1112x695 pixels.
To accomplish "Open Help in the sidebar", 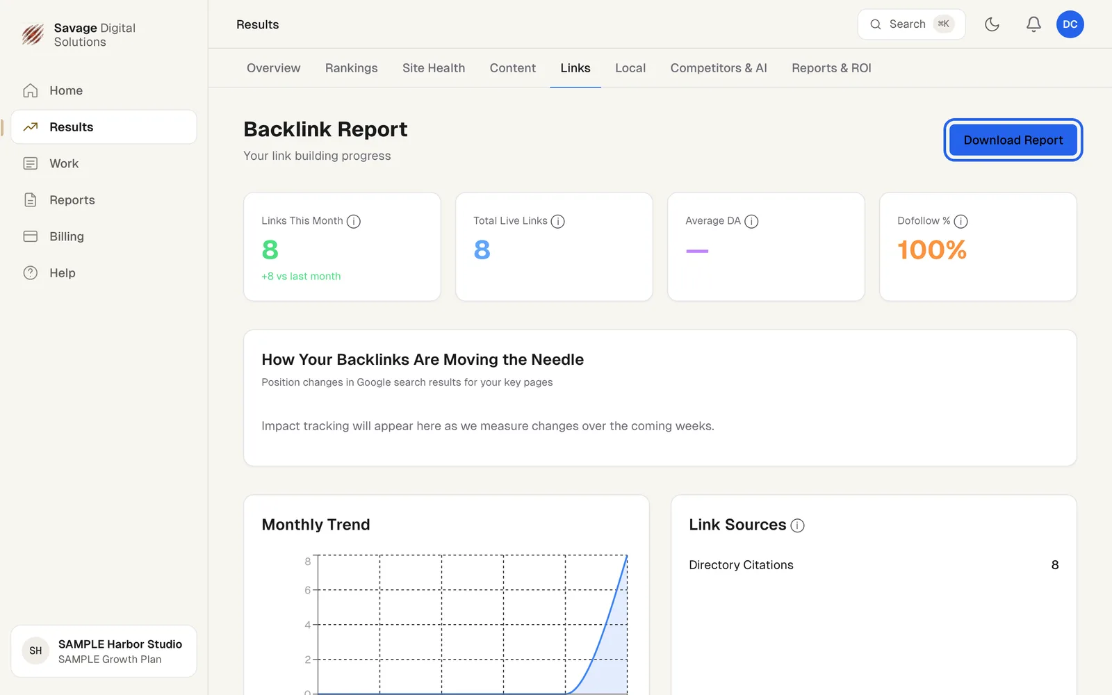I will [x=104, y=273].
